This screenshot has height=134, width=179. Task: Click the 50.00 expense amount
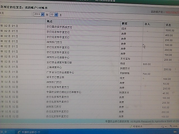point(166,84)
